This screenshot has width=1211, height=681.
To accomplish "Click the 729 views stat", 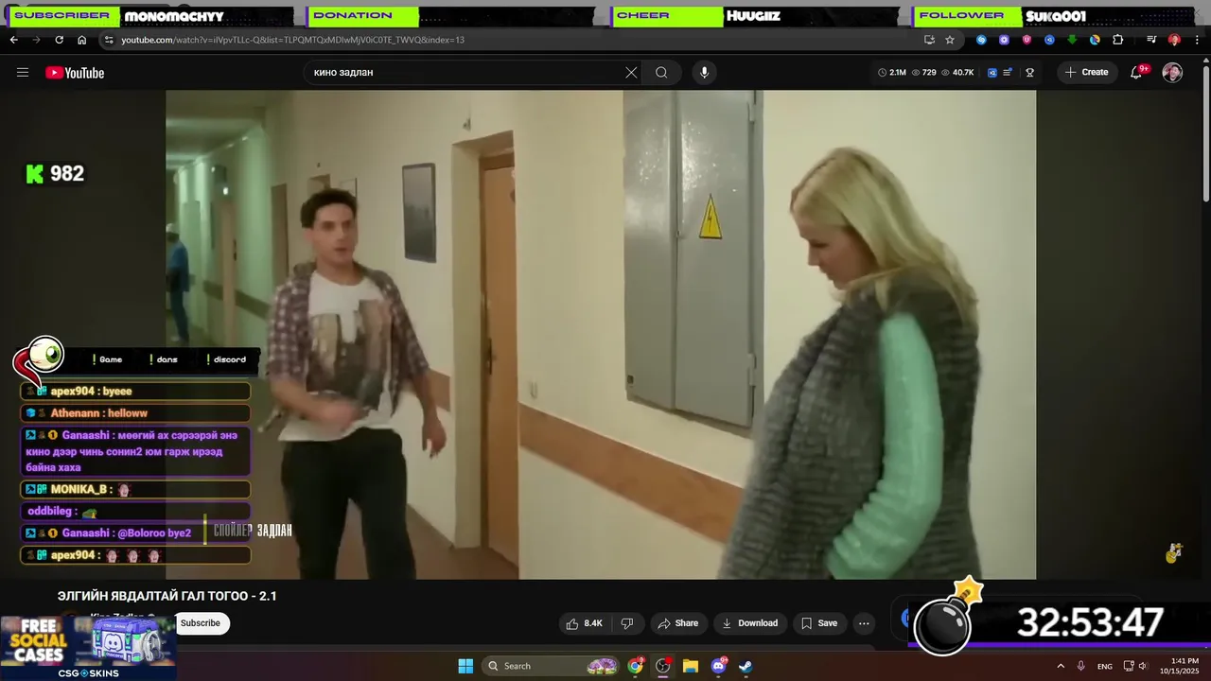I will tap(924, 73).
